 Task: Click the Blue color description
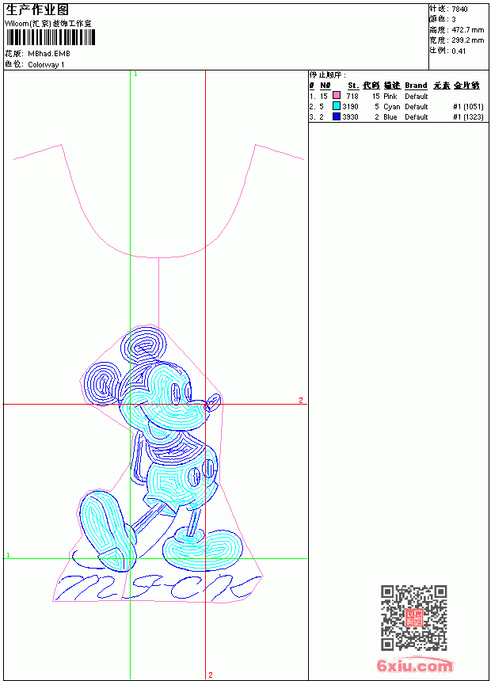coord(390,117)
